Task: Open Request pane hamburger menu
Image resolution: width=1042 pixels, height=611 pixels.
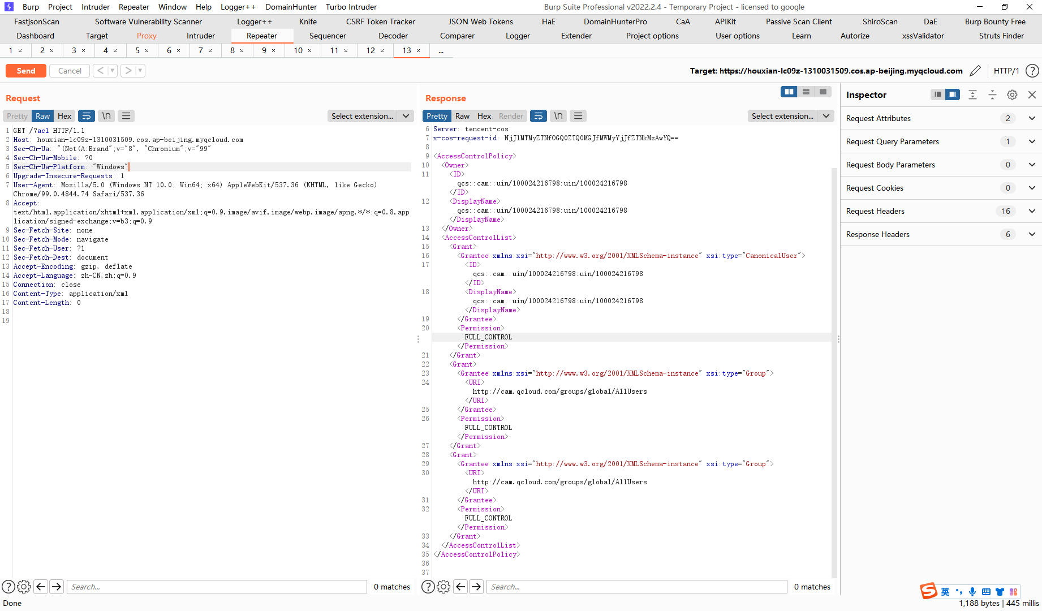Action: (126, 116)
